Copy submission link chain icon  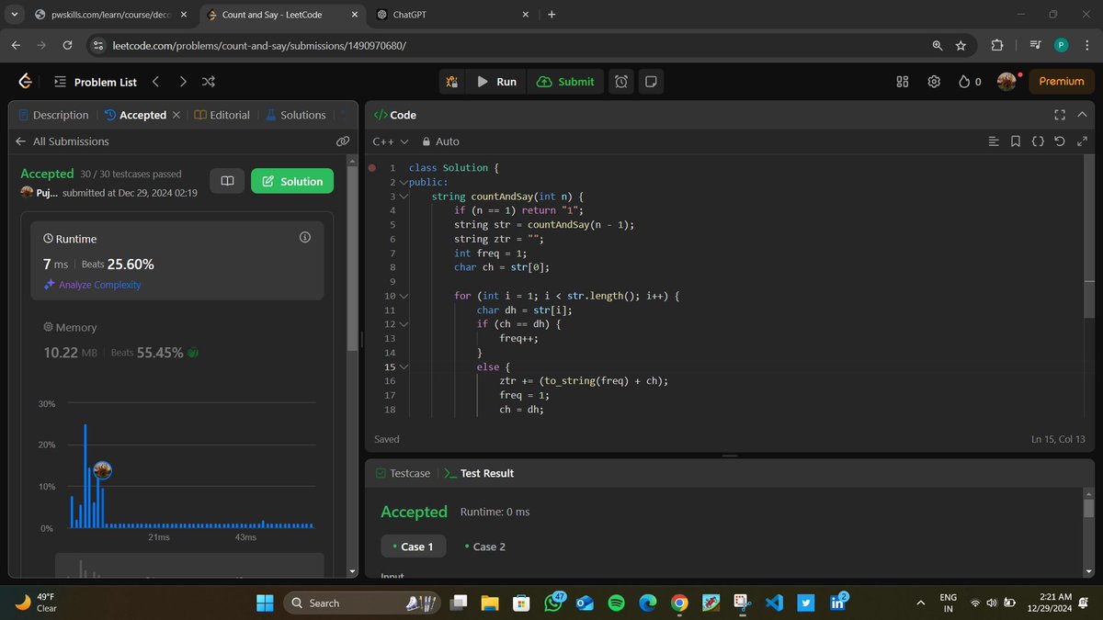click(x=343, y=141)
